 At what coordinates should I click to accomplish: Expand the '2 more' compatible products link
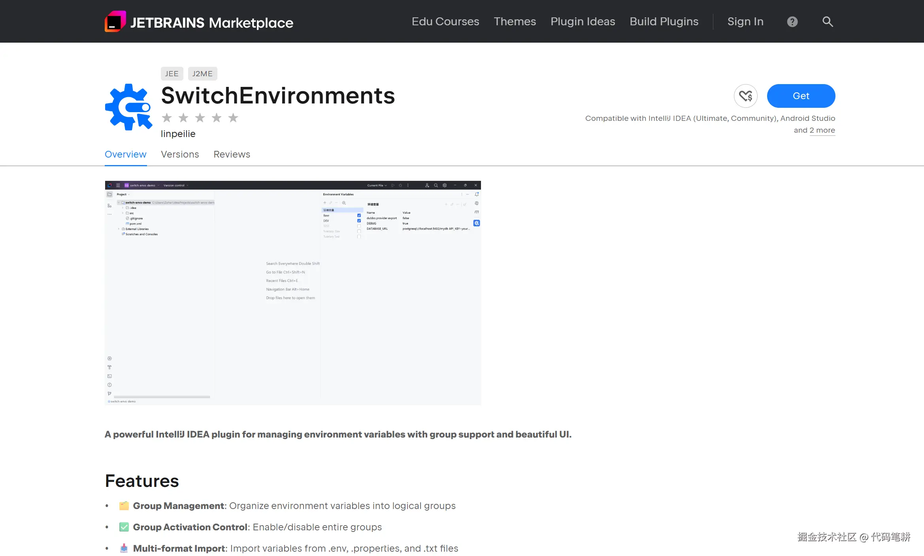822,130
